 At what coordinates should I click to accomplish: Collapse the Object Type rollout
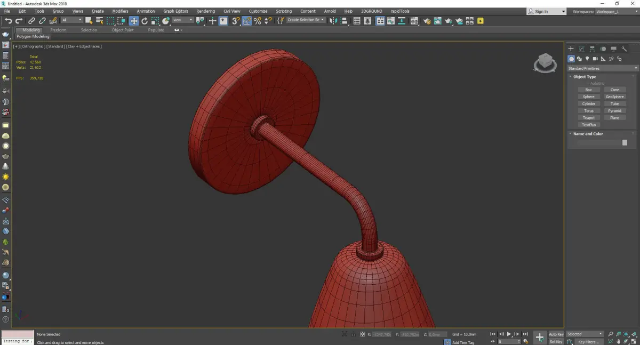(585, 77)
